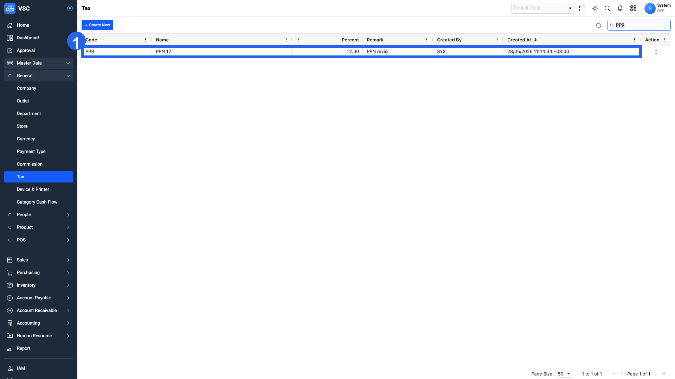Open Percent column menu

pos(299,40)
